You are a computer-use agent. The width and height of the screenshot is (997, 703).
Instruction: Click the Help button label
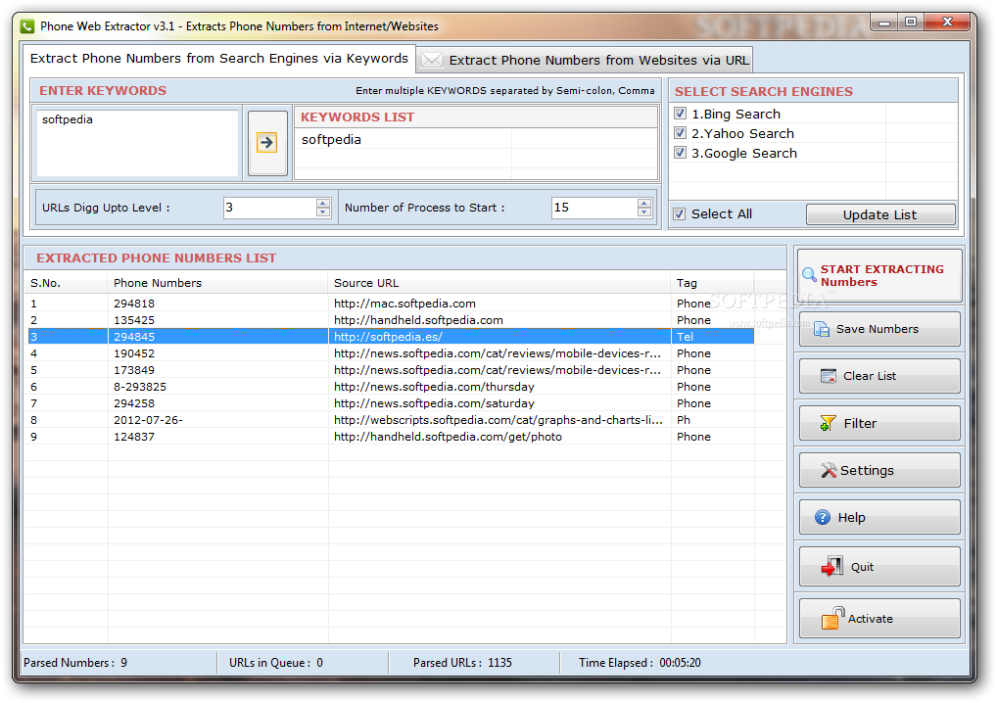[x=851, y=517]
